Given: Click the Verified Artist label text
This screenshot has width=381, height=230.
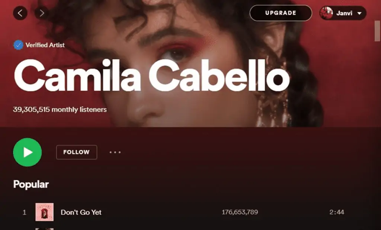Looking at the screenshot, I should coord(45,45).
